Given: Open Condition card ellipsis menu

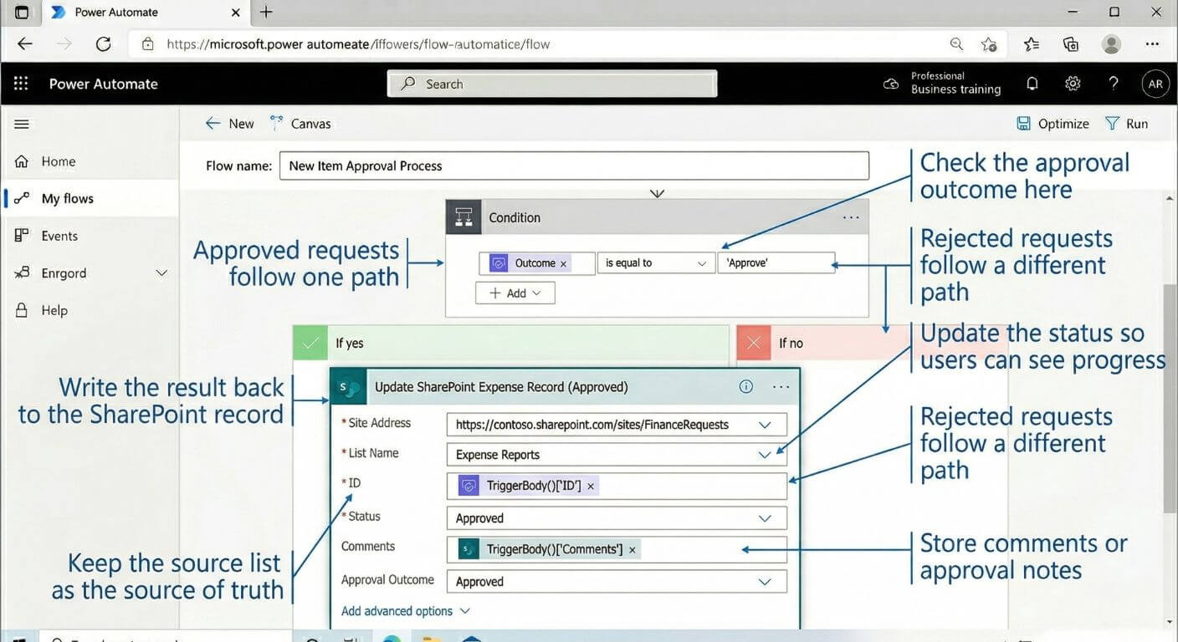Looking at the screenshot, I should [x=851, y=217].
